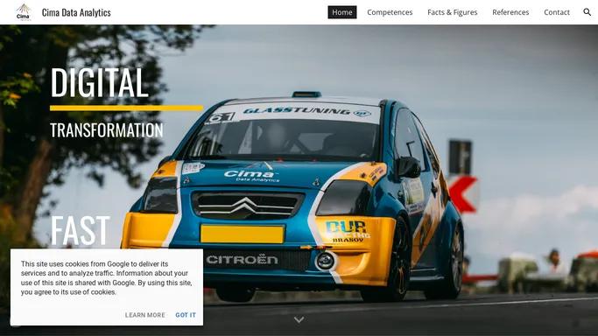Select the DIGITAL hero heading
Image resolution: width=598 pixels, height=336 pixels.
[99, 82]
